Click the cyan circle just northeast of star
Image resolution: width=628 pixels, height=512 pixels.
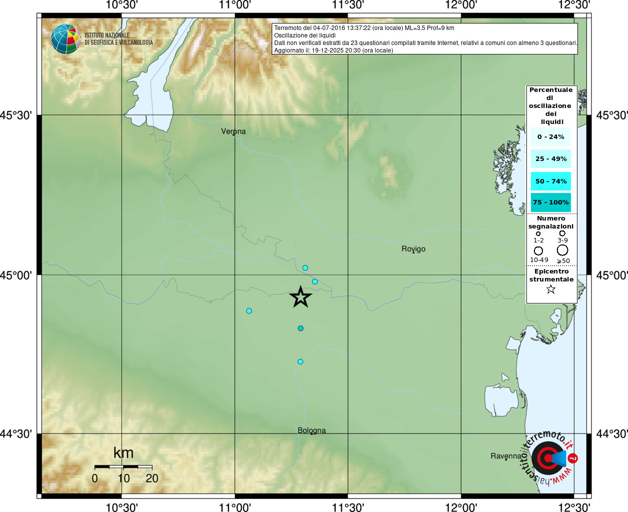315,281
